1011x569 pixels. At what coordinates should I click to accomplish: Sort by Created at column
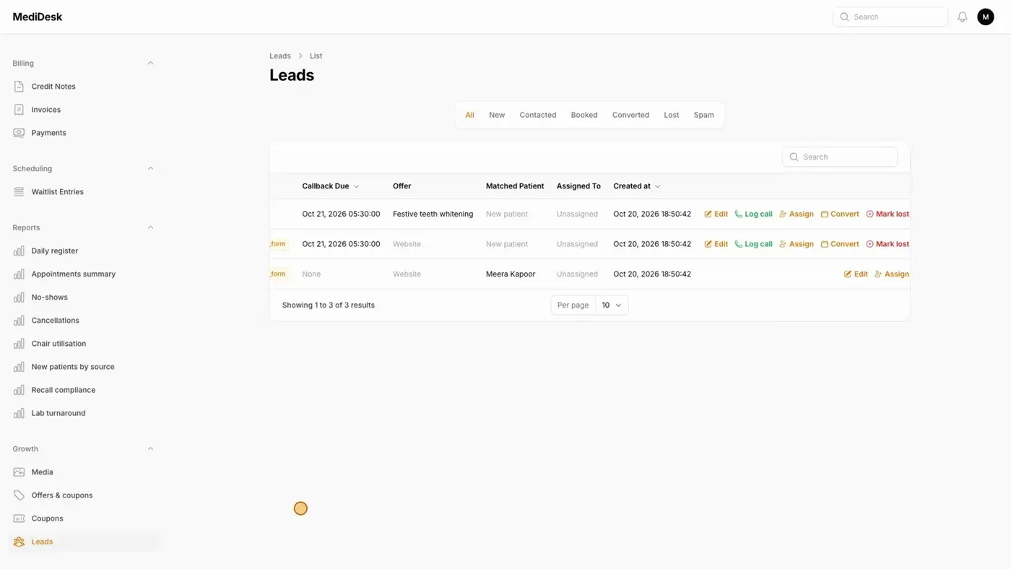point(637,186)
